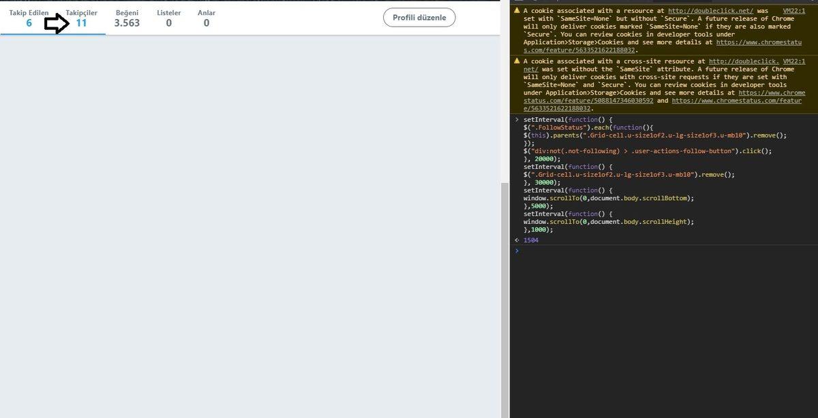Viewport: 818px width, 418px height.
Task: Click the black arrow pointing at Takipçiler
Action: (57, 25)
